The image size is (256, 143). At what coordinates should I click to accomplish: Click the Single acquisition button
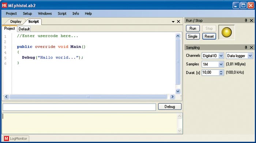click(x=193, y=36)
